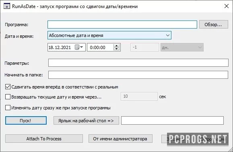Viewport: 233px width, 152px height.
Task: Toggle 'Сдвигать время вперёд' checkbox
Action: point(8,87)
